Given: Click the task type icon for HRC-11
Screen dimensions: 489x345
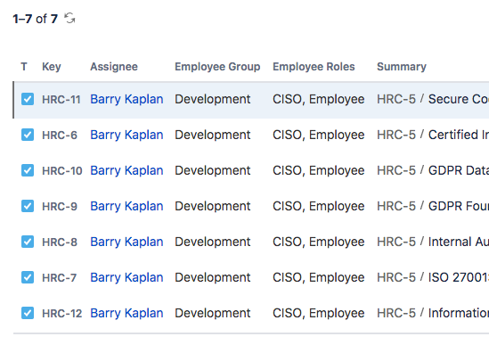Looking at the screenshot, I should (28, 99).
